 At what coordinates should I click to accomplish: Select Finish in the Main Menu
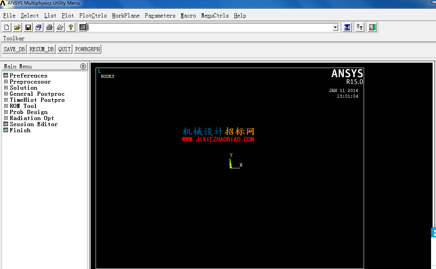coord(20,130)
